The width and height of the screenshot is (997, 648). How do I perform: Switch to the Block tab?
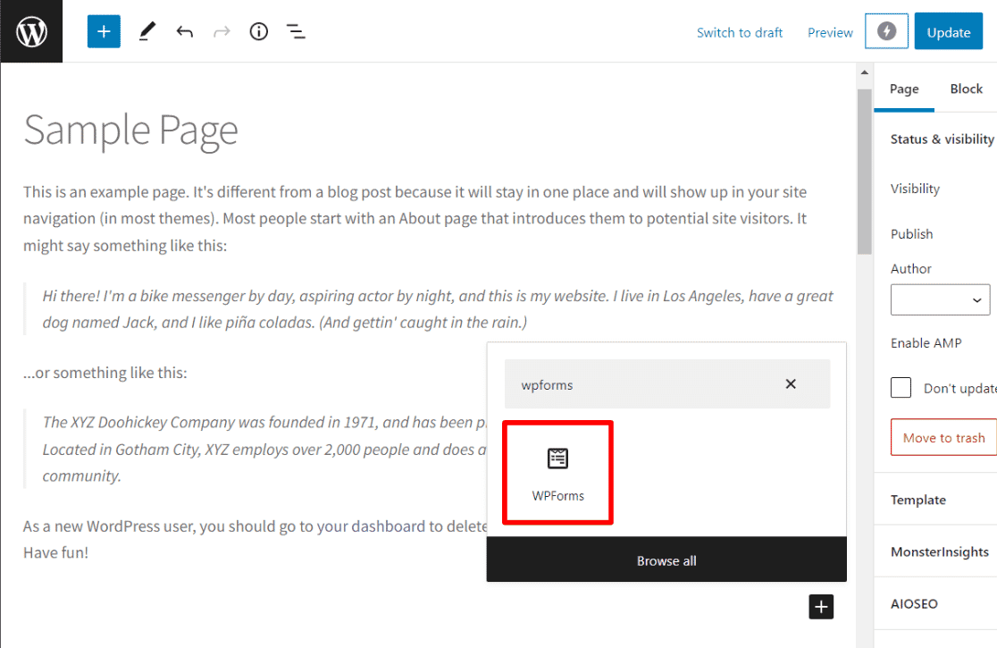(x=966, y=88)
